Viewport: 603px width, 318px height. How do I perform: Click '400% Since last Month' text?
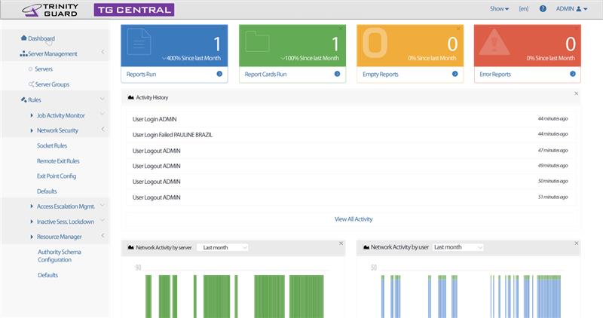(x=194, y=58)
